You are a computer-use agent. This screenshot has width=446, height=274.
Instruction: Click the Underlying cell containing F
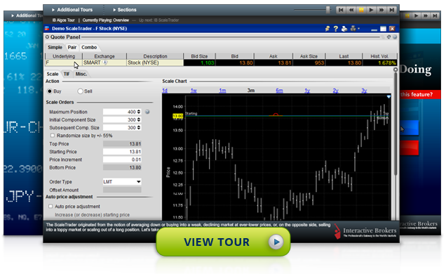63,63
